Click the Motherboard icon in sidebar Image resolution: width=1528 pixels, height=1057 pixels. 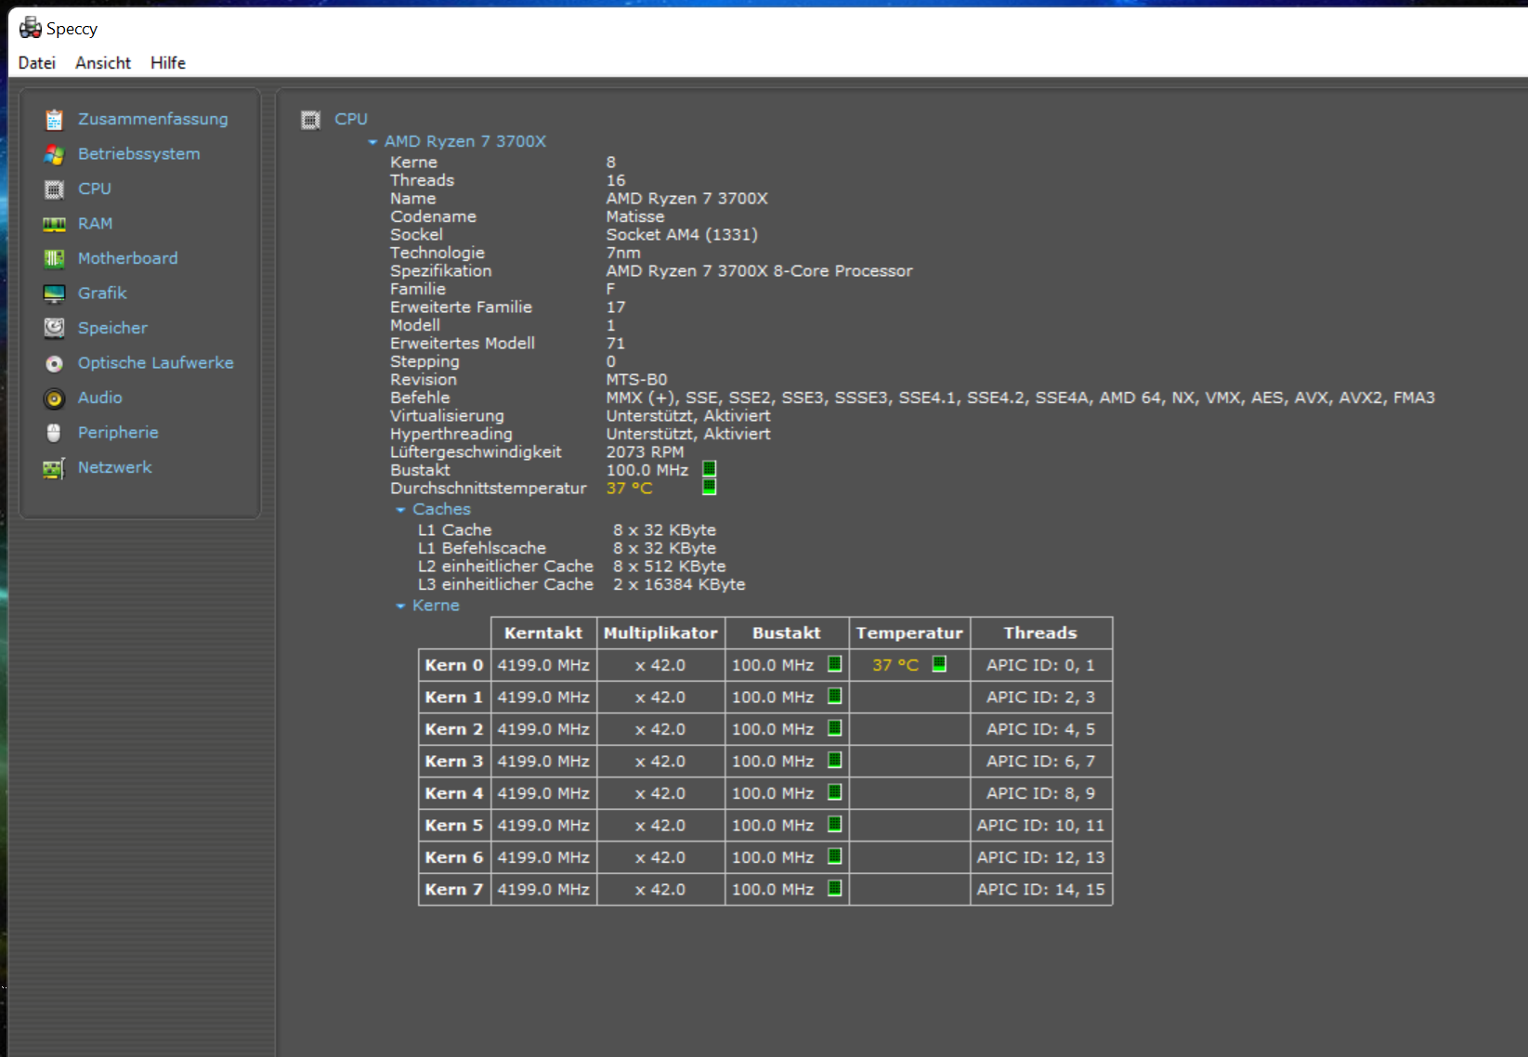click(x=54, y=258)
